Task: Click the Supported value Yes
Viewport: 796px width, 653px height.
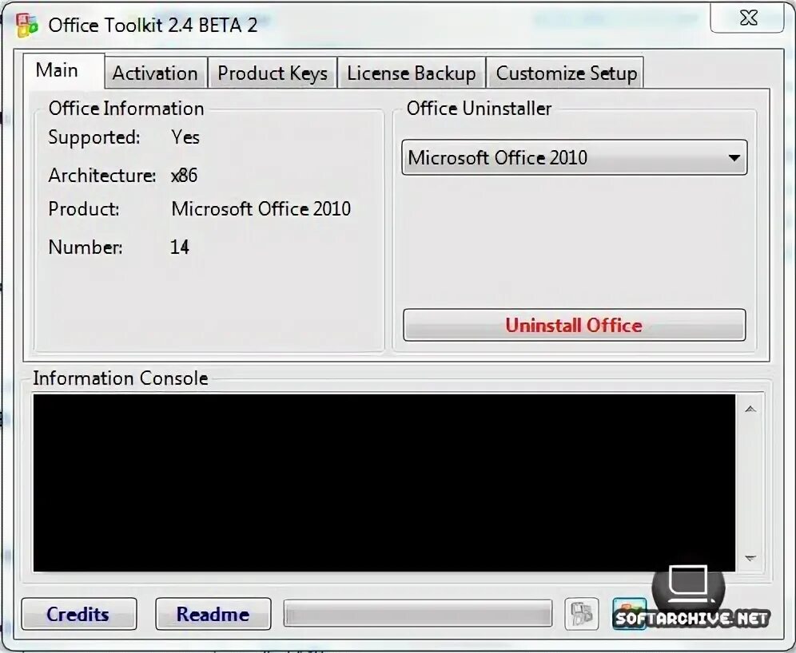Action: [185, 137]
